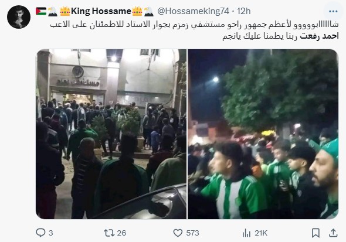Click the reply count 3
Image resolution: width=346 pixels, height=242 pixels.
(51, 233)
